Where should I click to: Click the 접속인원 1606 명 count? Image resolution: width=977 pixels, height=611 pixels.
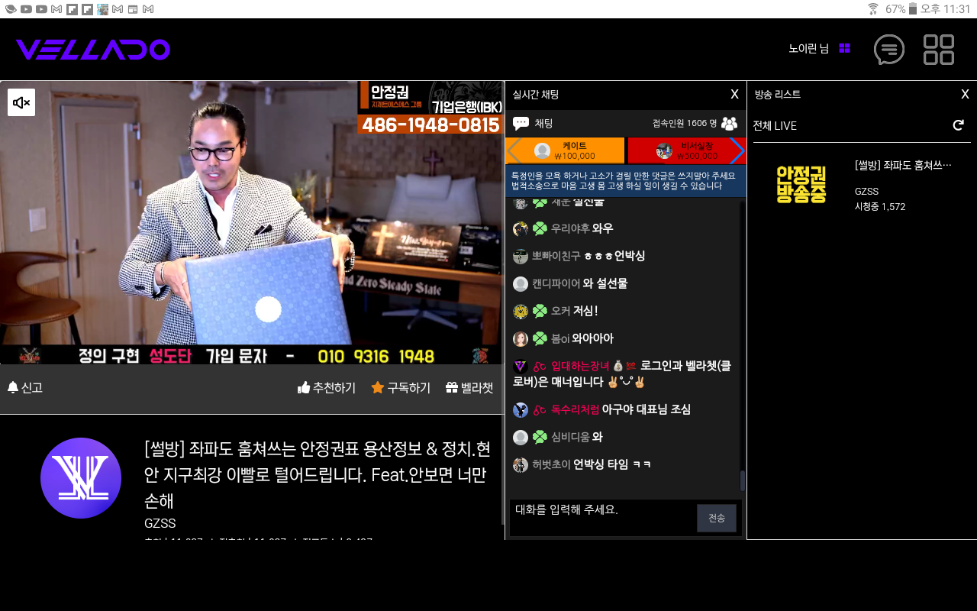(x=685, y=123)
